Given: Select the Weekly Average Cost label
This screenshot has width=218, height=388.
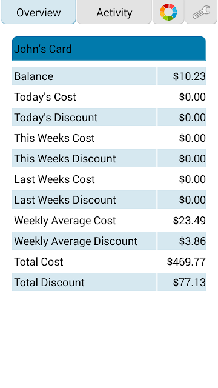Looking at the screenshot, I should pyautogui.click(x=65, y=221).
